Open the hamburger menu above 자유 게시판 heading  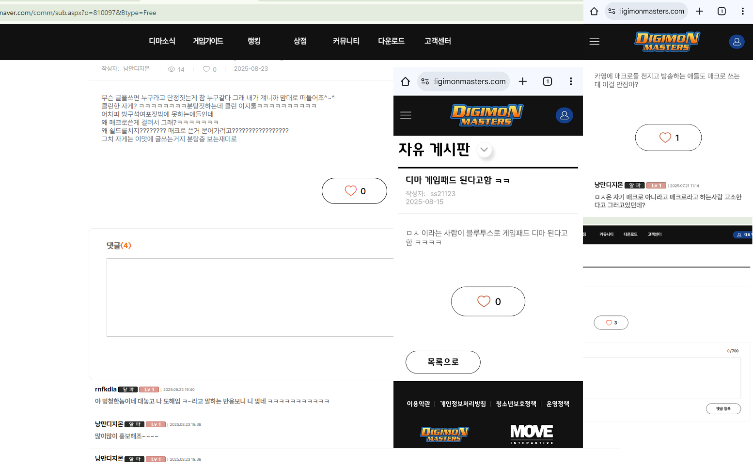(x=406, y=115)
